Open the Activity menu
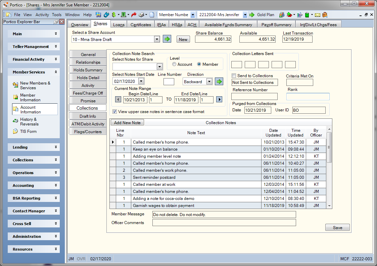Image resolution: width=377 pixels, height=266 pixels. pos(42,15)
